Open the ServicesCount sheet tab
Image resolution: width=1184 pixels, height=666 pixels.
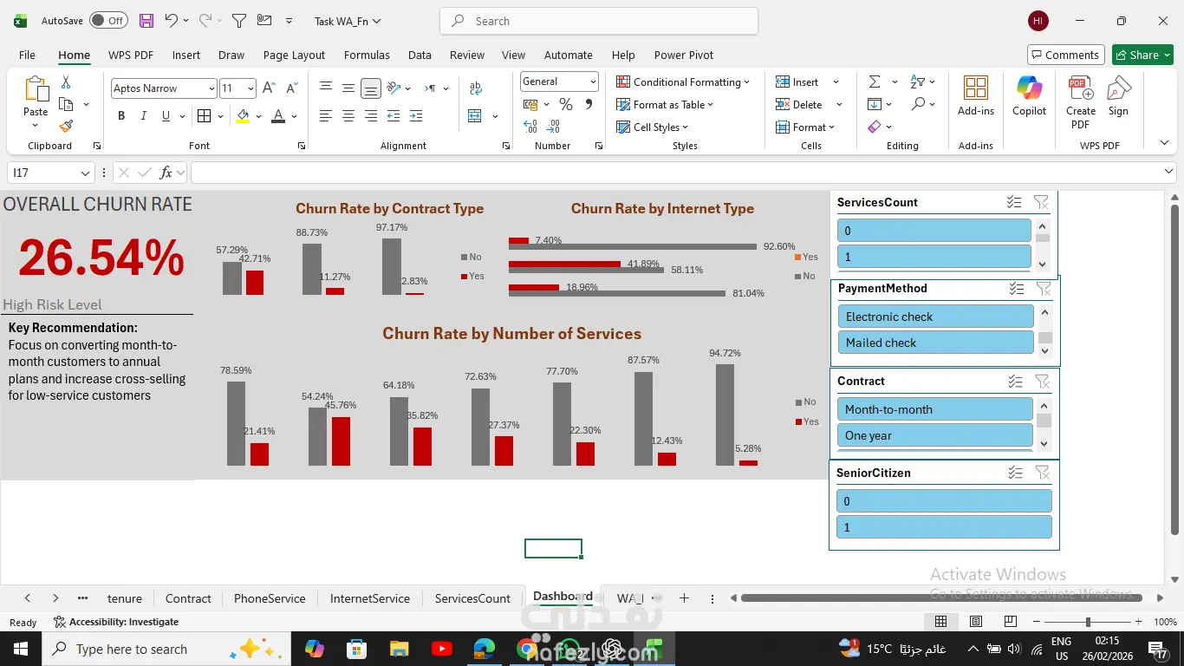472,598
